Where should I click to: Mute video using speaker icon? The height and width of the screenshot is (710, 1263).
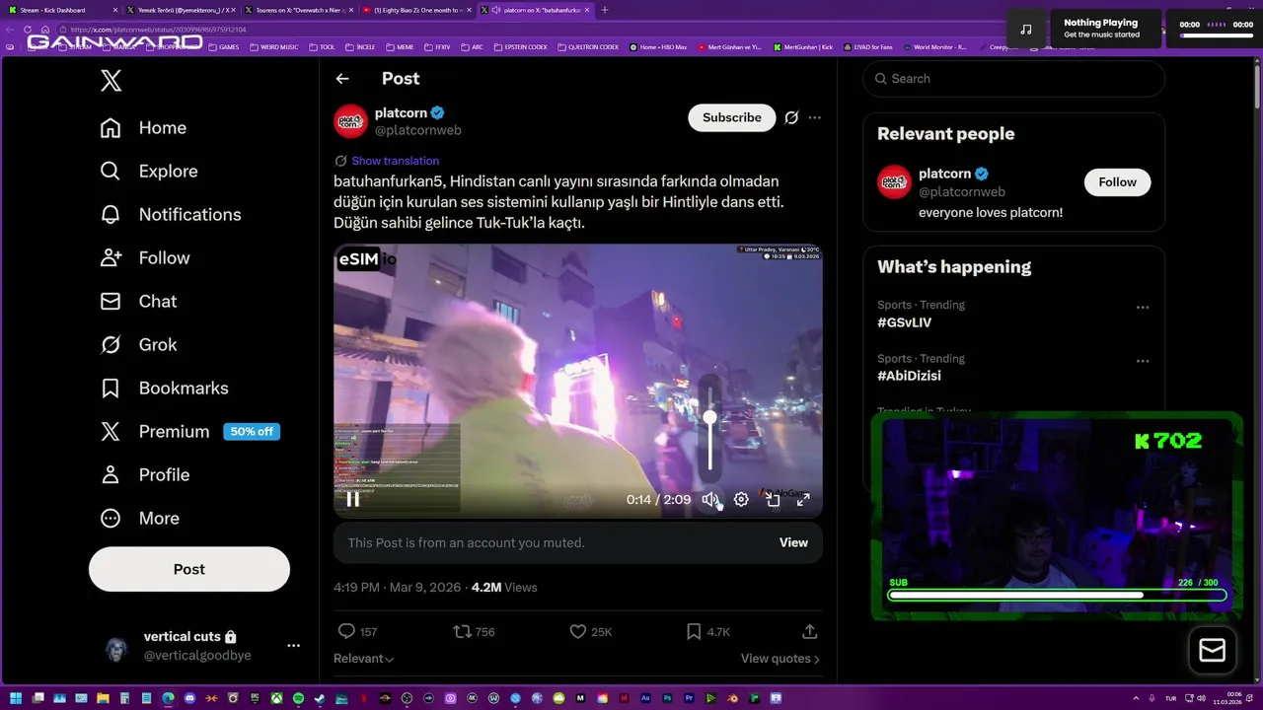point(709,500)
